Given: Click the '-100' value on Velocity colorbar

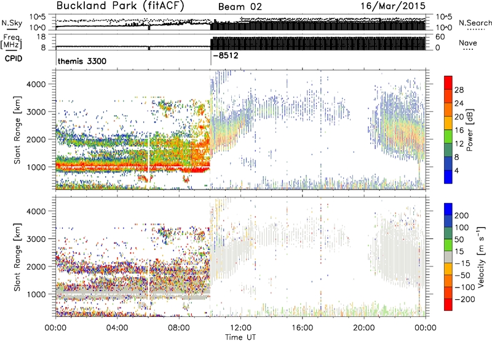Looking at the screenshot, I should [465, 287].
